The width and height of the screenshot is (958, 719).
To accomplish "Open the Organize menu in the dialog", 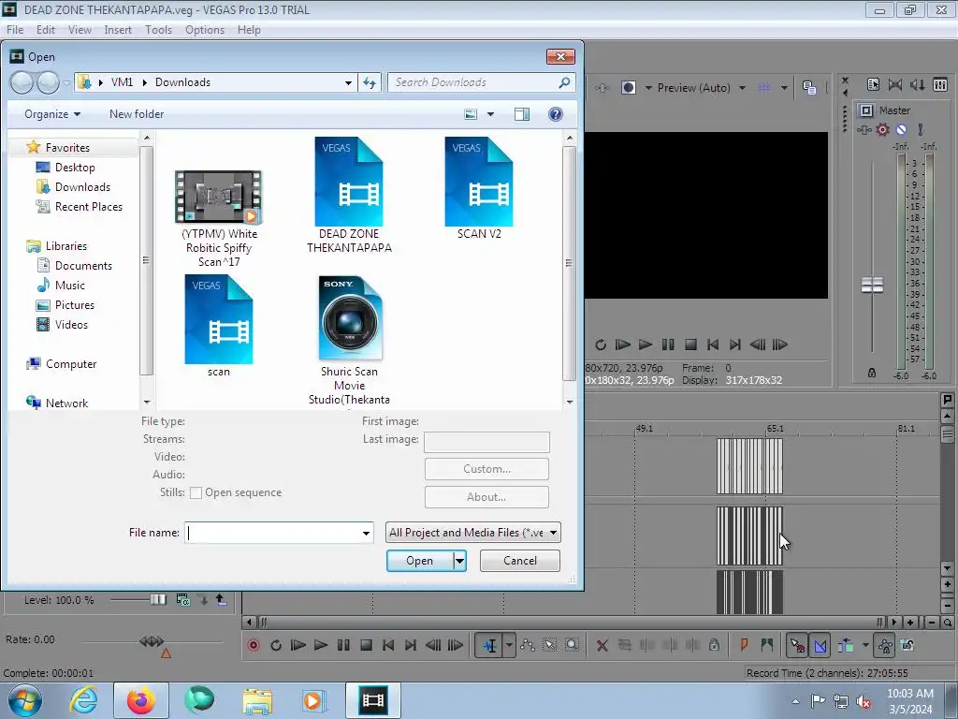I will 52,114.
